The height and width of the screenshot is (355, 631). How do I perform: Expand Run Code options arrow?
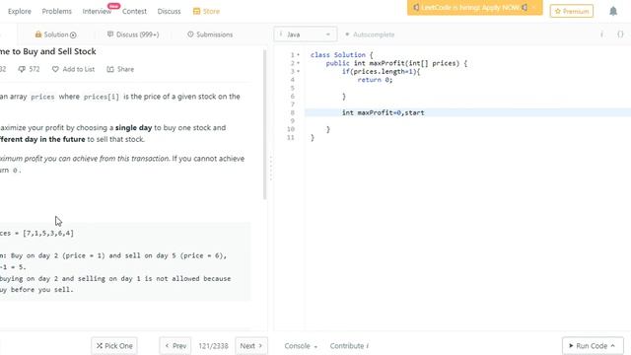(612, 345)
